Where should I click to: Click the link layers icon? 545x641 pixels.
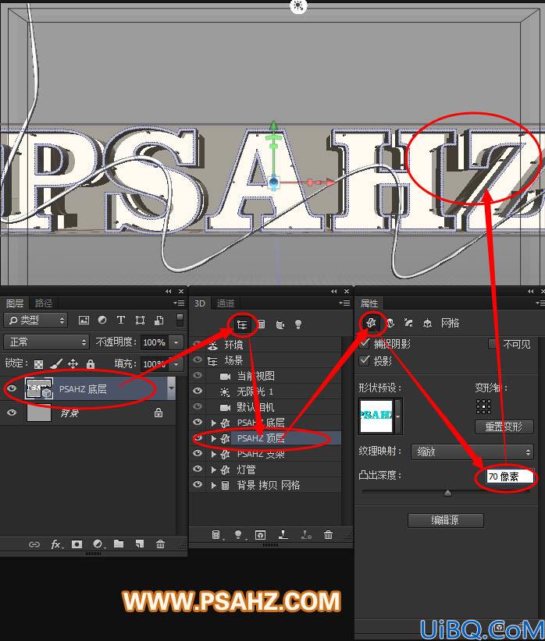tap(34, 544)
